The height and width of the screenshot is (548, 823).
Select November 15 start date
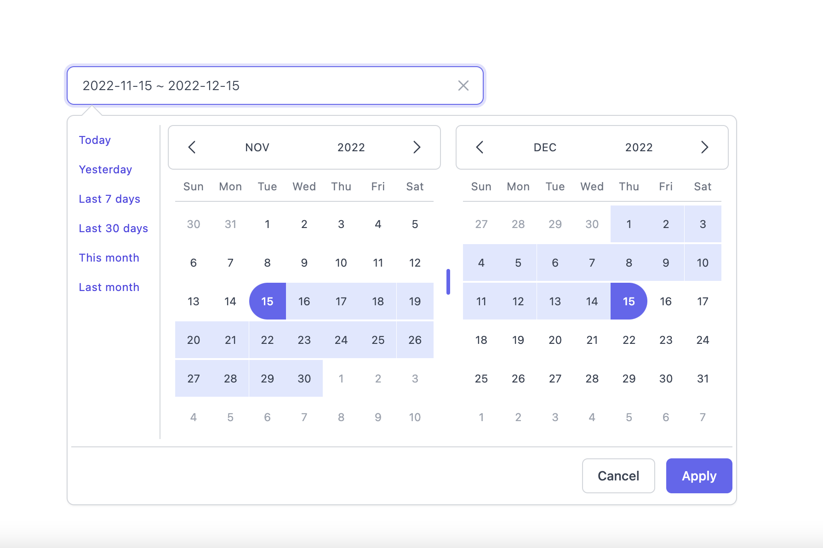(x=267, y=301)
